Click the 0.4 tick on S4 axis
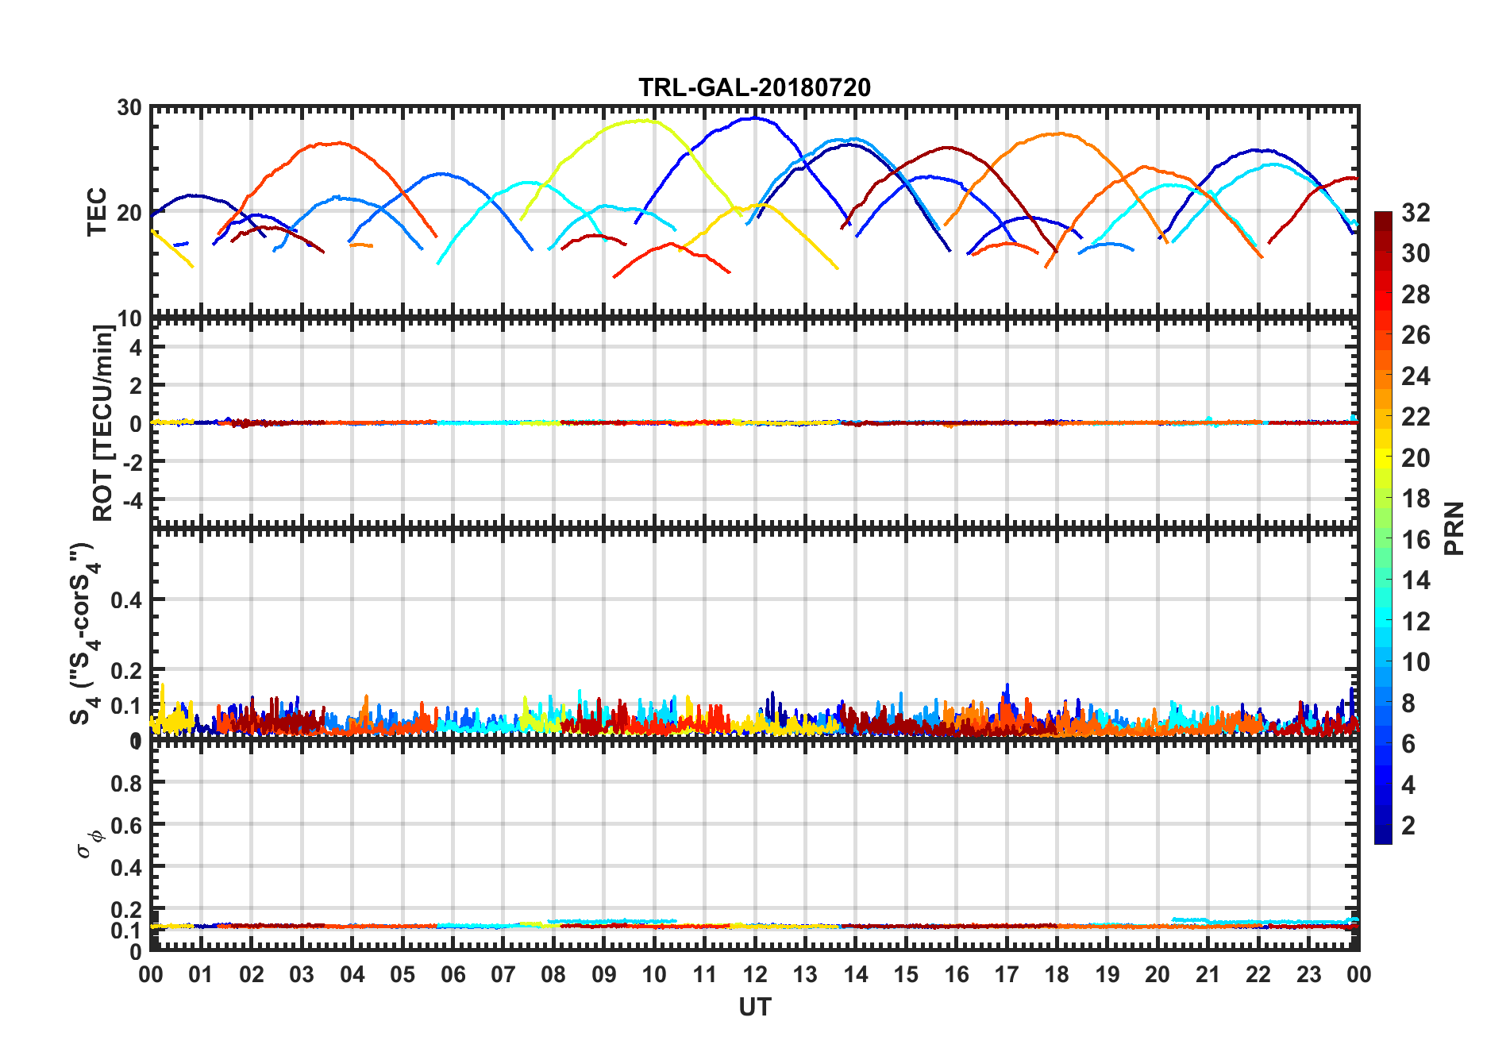 click(126, 600)
